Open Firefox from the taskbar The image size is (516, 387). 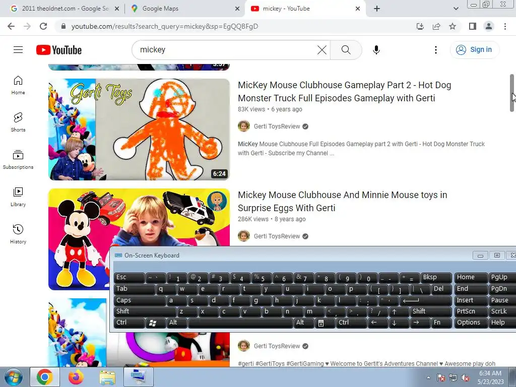[76, 377]
